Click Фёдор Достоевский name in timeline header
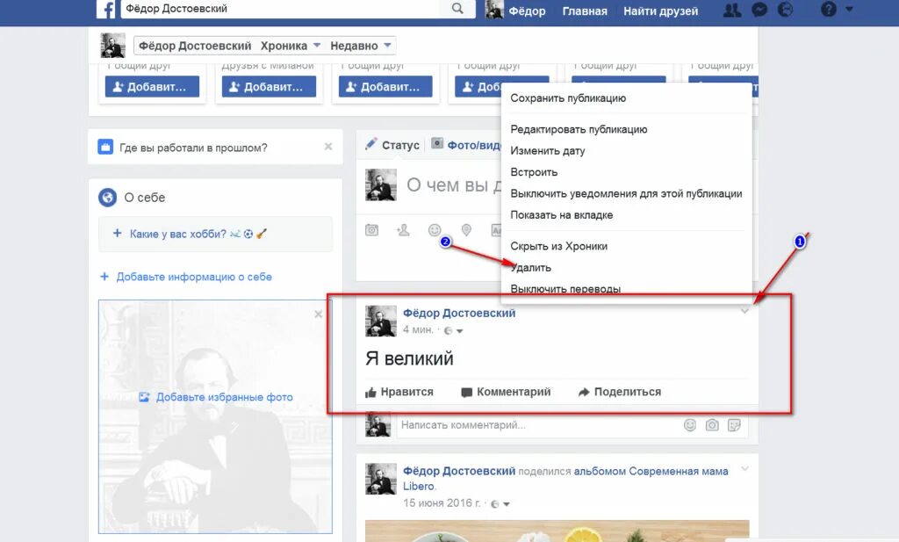Viewport: 899px width, 542px height. point(195,46)
